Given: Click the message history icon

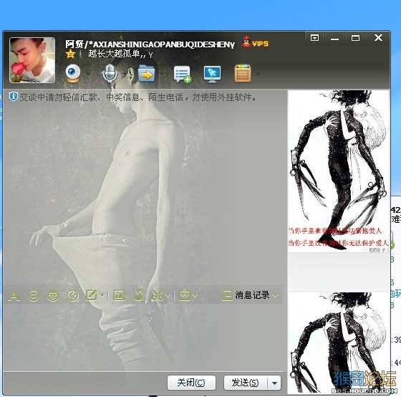Looking at the screenshot, I should coord(227,295).
